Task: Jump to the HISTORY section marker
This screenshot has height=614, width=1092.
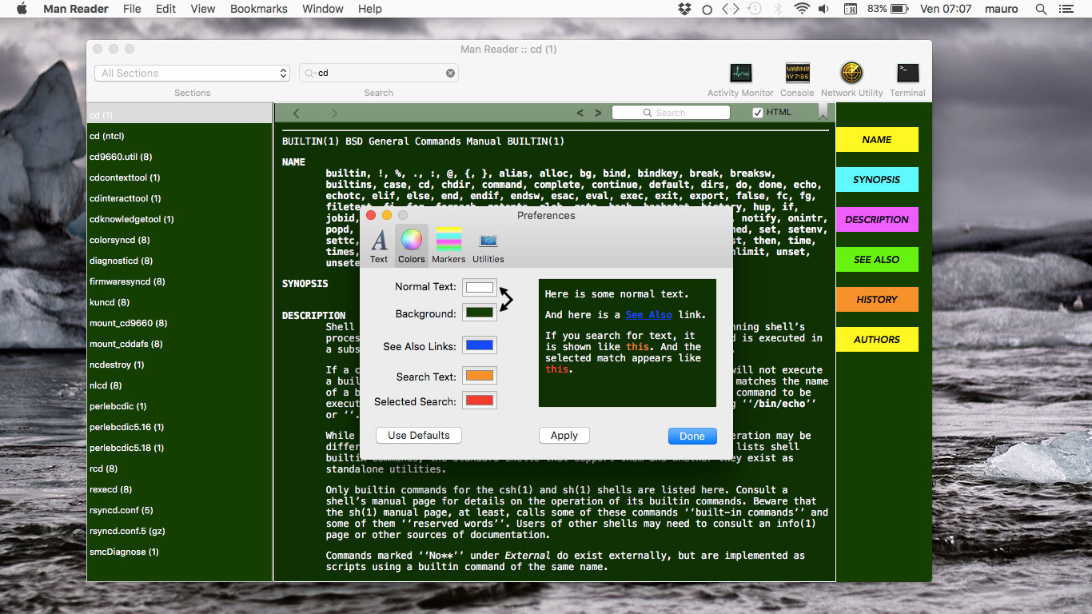Action: point(877,300)
